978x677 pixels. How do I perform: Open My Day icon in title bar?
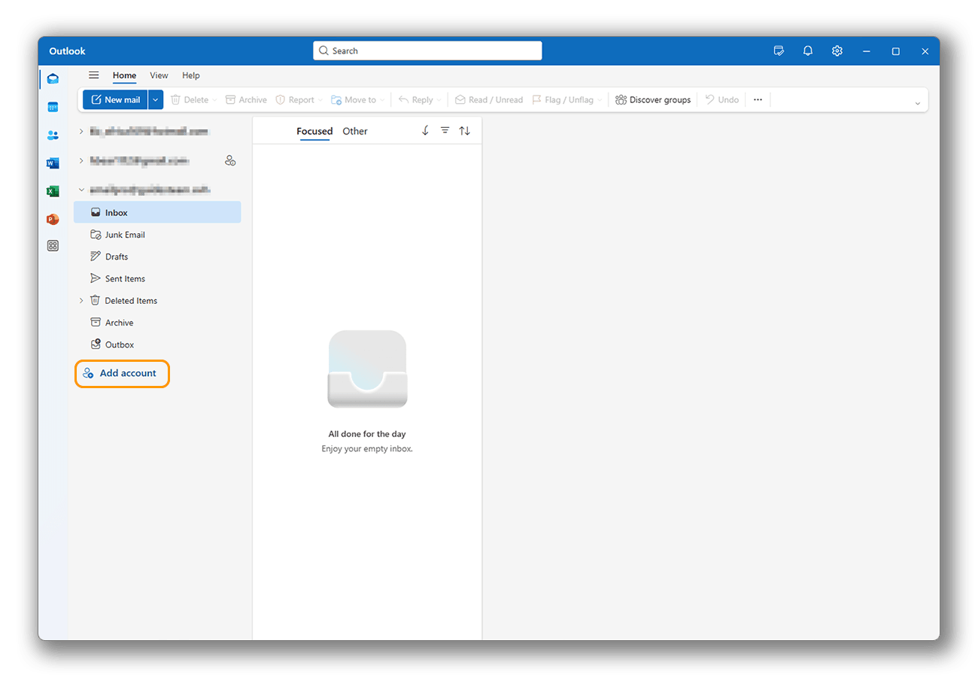[x=779, y=51]
